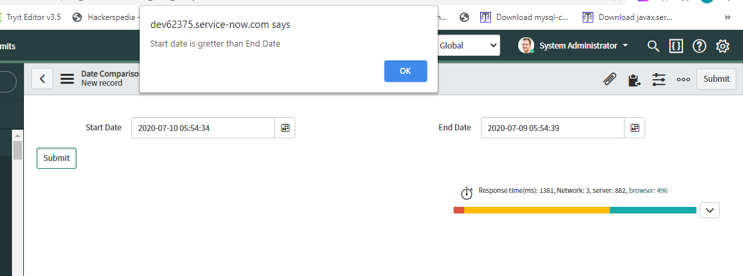
Task: Open the help question mark icon
Action: click(699, 46)
